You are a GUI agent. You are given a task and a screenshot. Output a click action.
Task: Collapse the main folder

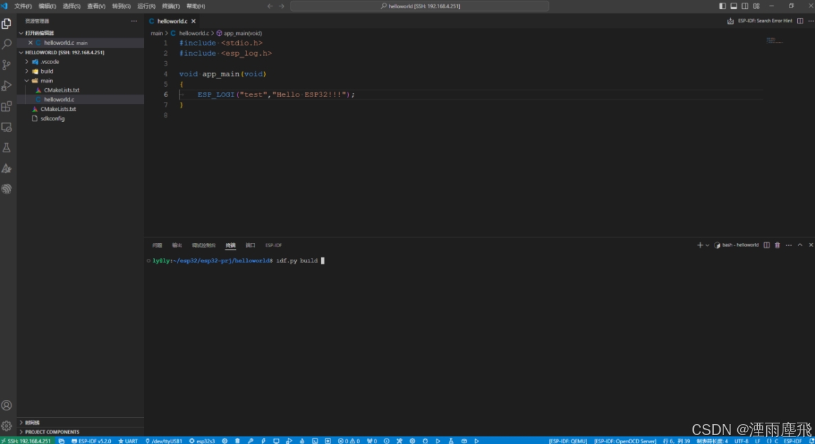[x=27, y=81]
